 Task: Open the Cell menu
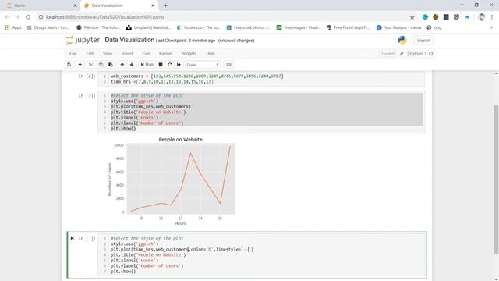(146, 54)
